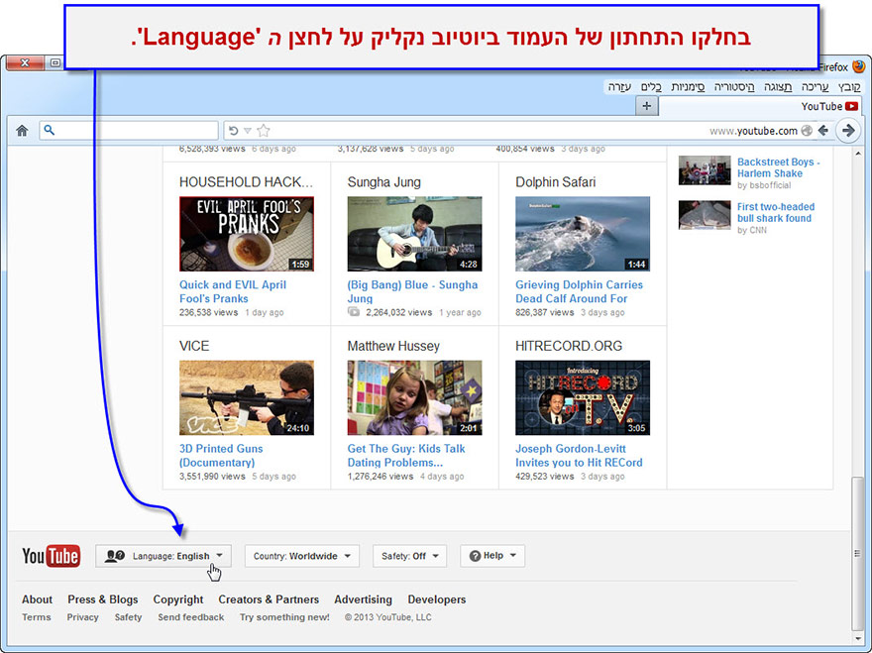Click the globe icon beside www.youtube.com
The image size is (872, 653).
click(807, 130)
